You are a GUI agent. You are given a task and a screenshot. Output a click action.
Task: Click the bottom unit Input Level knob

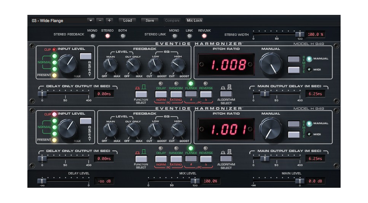[68, 129]
